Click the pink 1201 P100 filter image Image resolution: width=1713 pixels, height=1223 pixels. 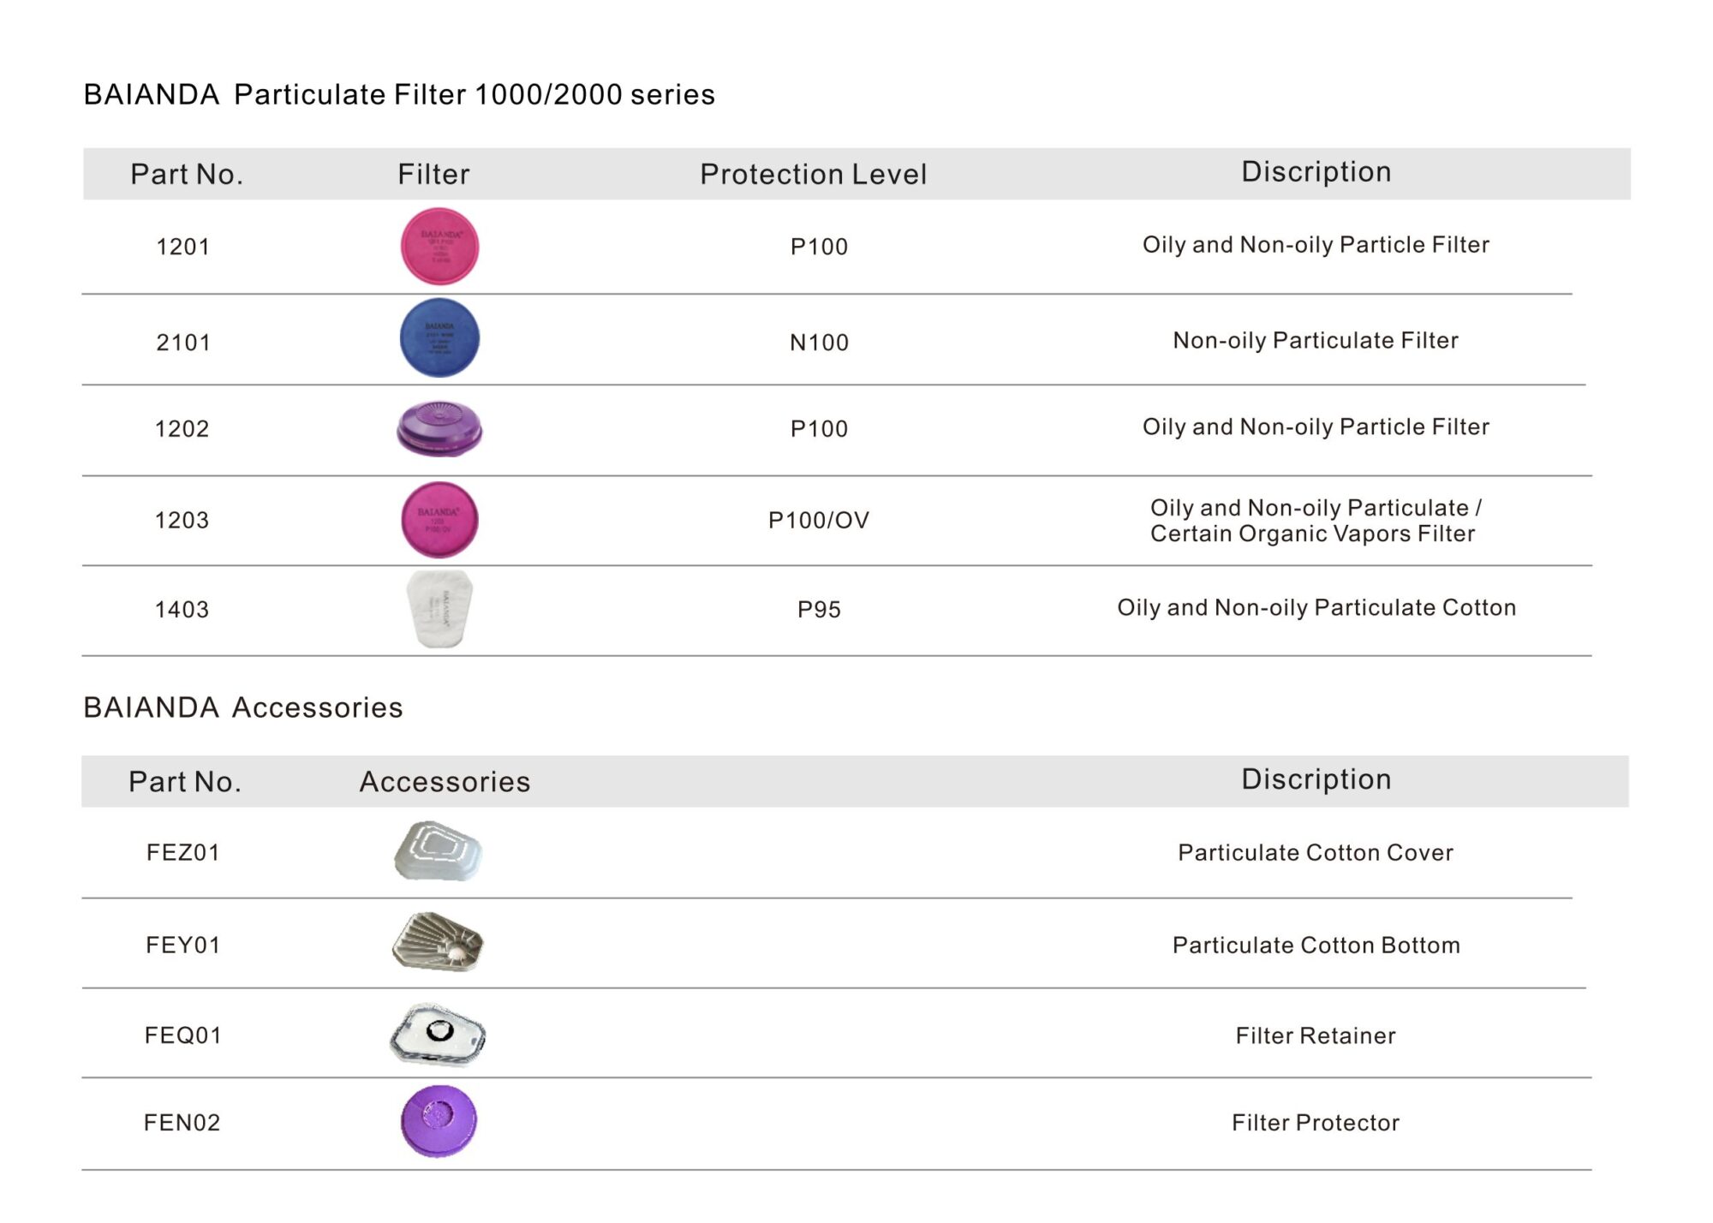[439, 247]
